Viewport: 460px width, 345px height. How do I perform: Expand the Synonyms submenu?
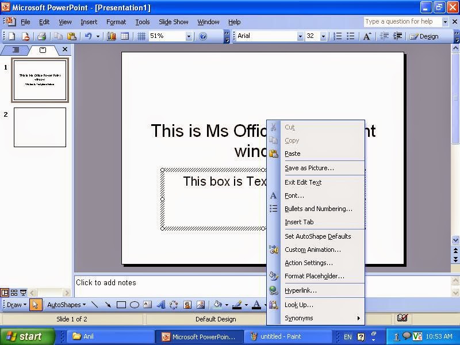tap(316, 318)
